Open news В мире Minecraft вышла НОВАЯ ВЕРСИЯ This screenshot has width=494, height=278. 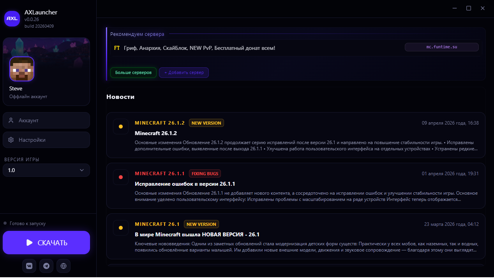pos(197,234)
